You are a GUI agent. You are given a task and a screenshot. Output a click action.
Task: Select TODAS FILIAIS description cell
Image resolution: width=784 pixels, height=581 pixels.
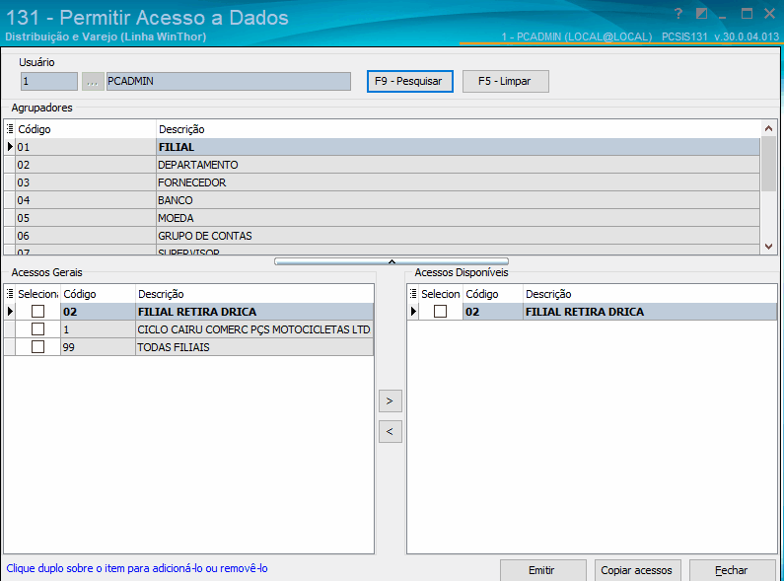click(x=254, y=347)
